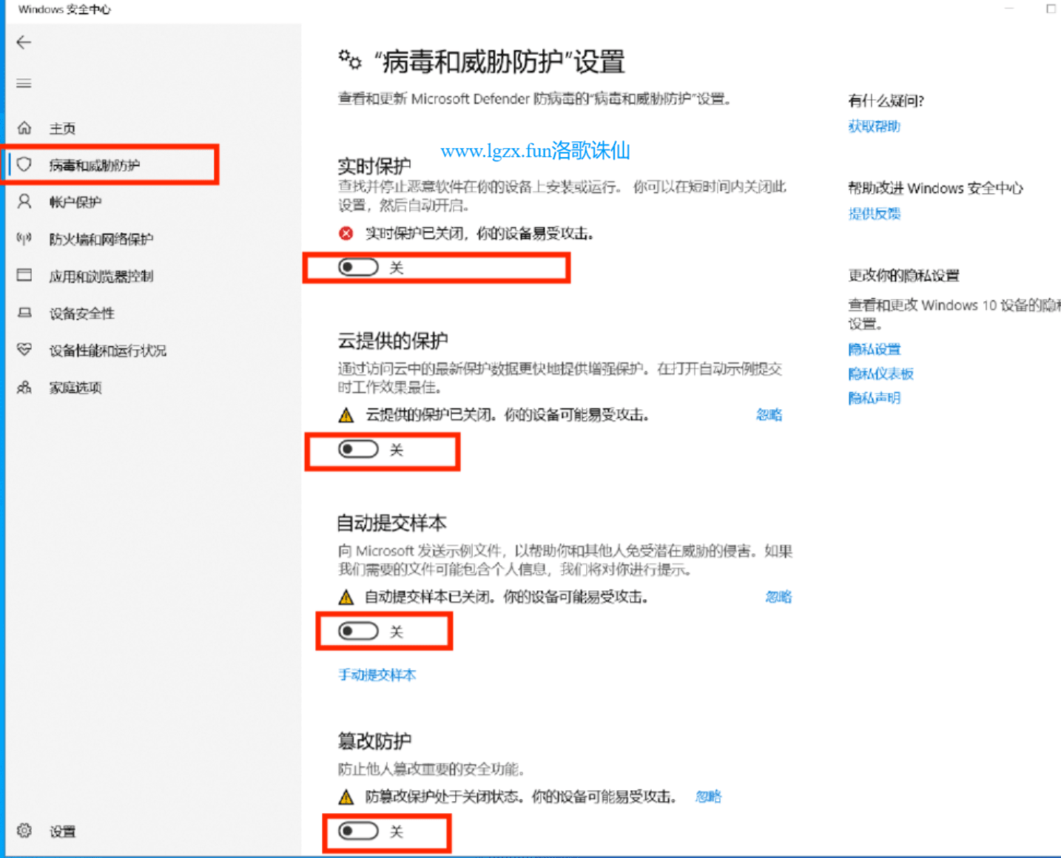
Task: Click the warning triangle for 自动提交样本
Action: coord(346,597)
